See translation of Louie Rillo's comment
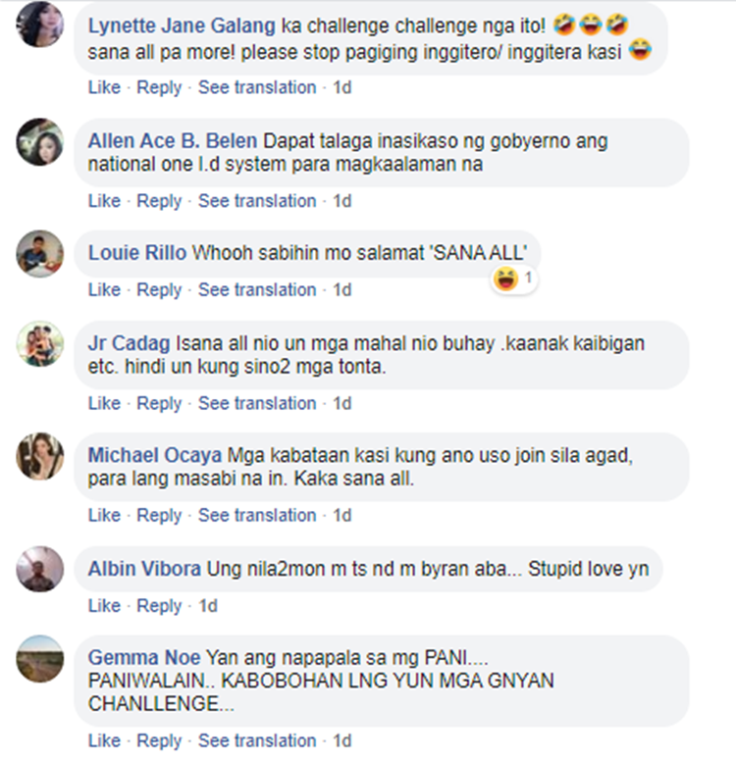 pos(257,289)
